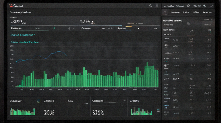The width and height of the screenshot is (221, 123).
Task: Open the search magnifier icon in top bar
Action: 151,6
